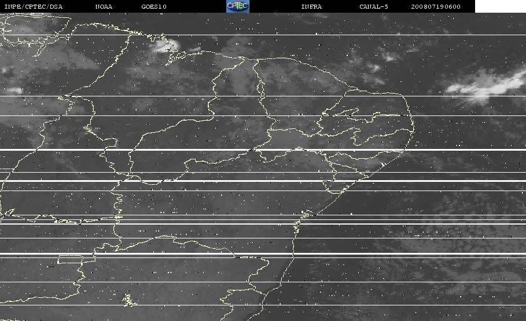526x321 pixels.
Task: Select the GOES10 satellite label
Action: click(x=154, y=6)
